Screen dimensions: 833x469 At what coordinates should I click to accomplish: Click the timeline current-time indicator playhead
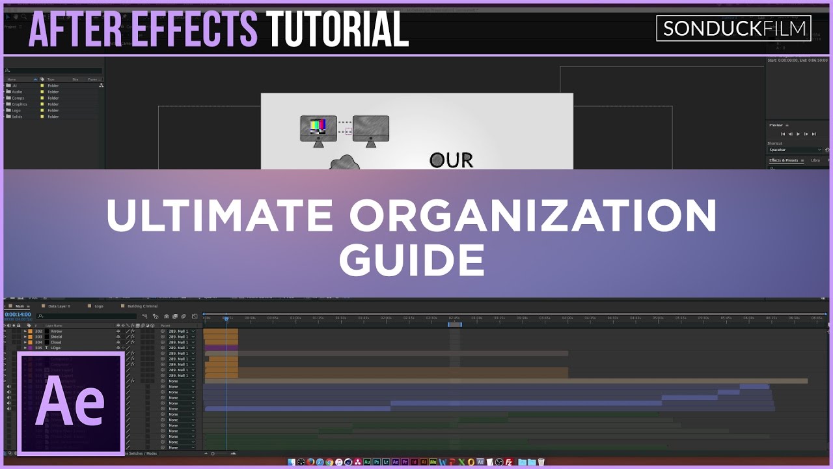point(226,319)
